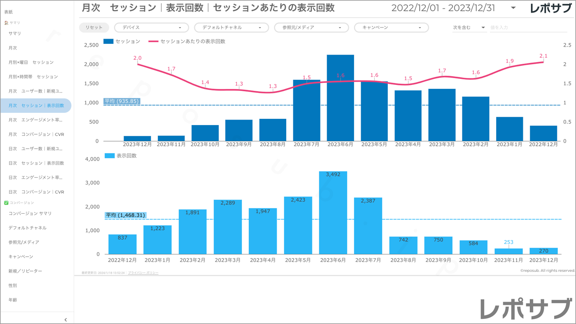Open the キャンペーン filter dropdown
This screenshot has height=324, width=576.
point(391,27)
